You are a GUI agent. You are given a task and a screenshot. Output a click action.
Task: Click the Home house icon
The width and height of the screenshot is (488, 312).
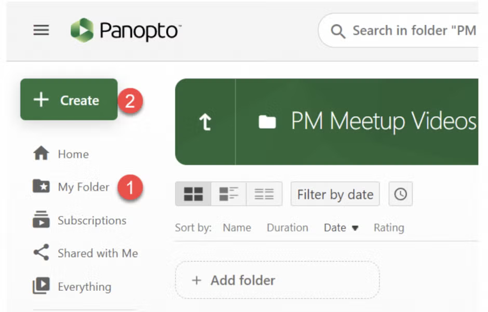41,154
